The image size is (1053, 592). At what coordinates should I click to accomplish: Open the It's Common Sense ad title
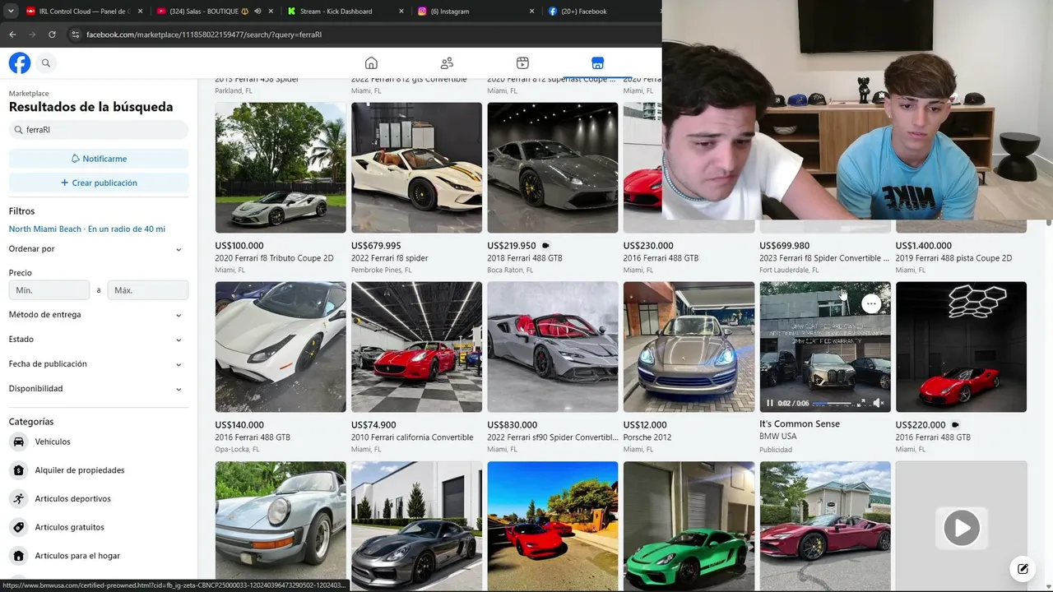pyautogui.click(x=800, y=424)
